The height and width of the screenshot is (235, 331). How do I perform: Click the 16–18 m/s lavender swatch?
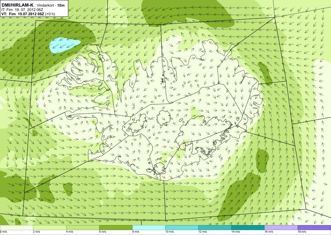tap(281, 228)
